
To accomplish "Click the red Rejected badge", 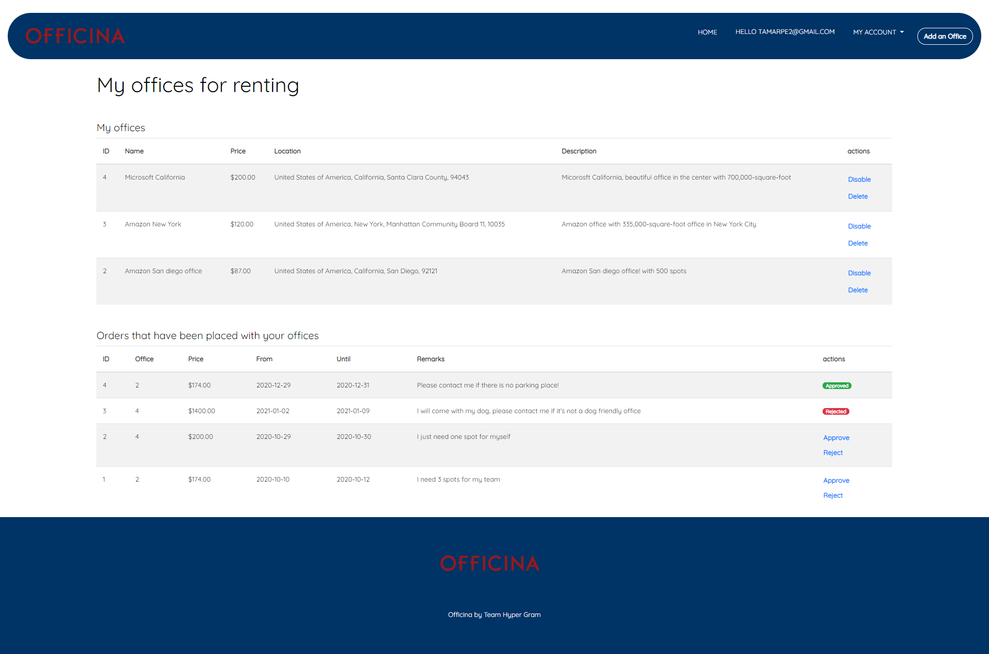I will (835, 412).
